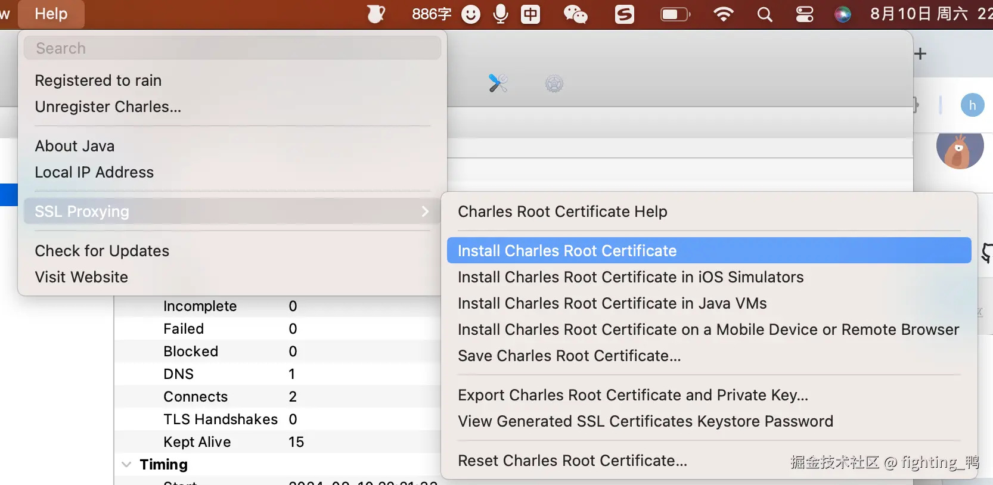
Task: Select the Failed row
Action: [278, 329]
